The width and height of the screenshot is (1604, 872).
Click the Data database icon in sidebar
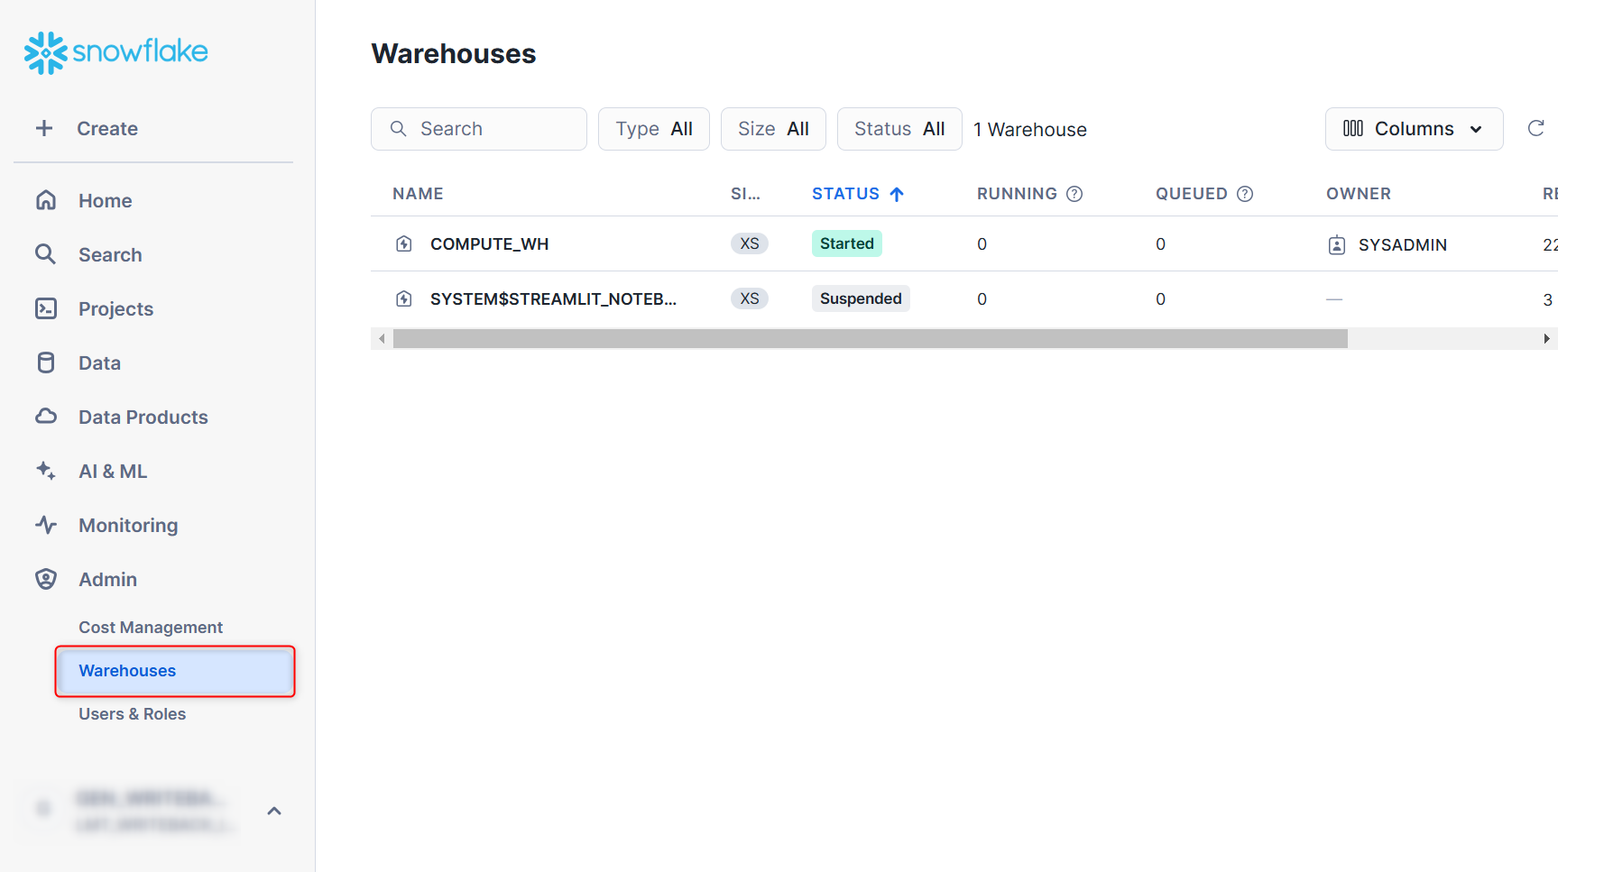pyautogui.click(x=46, y=363)
